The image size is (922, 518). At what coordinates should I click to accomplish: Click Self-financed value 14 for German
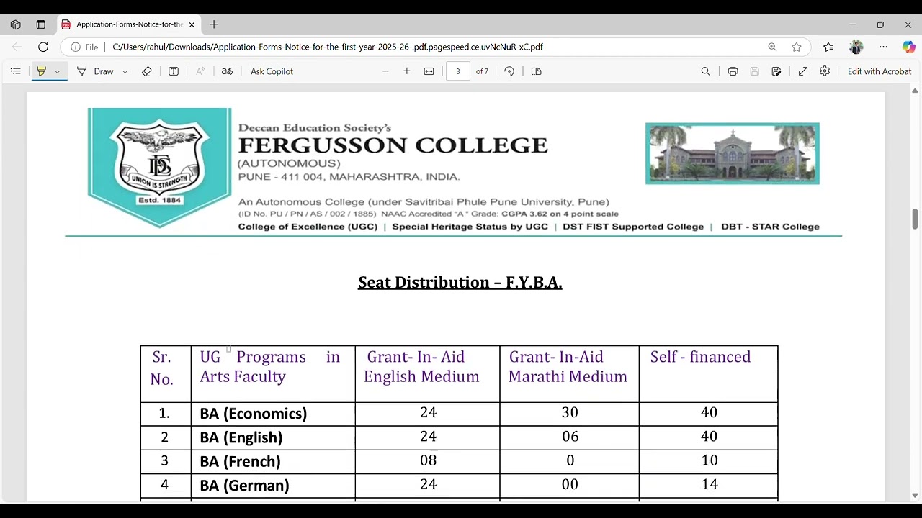tap(710, 484)
